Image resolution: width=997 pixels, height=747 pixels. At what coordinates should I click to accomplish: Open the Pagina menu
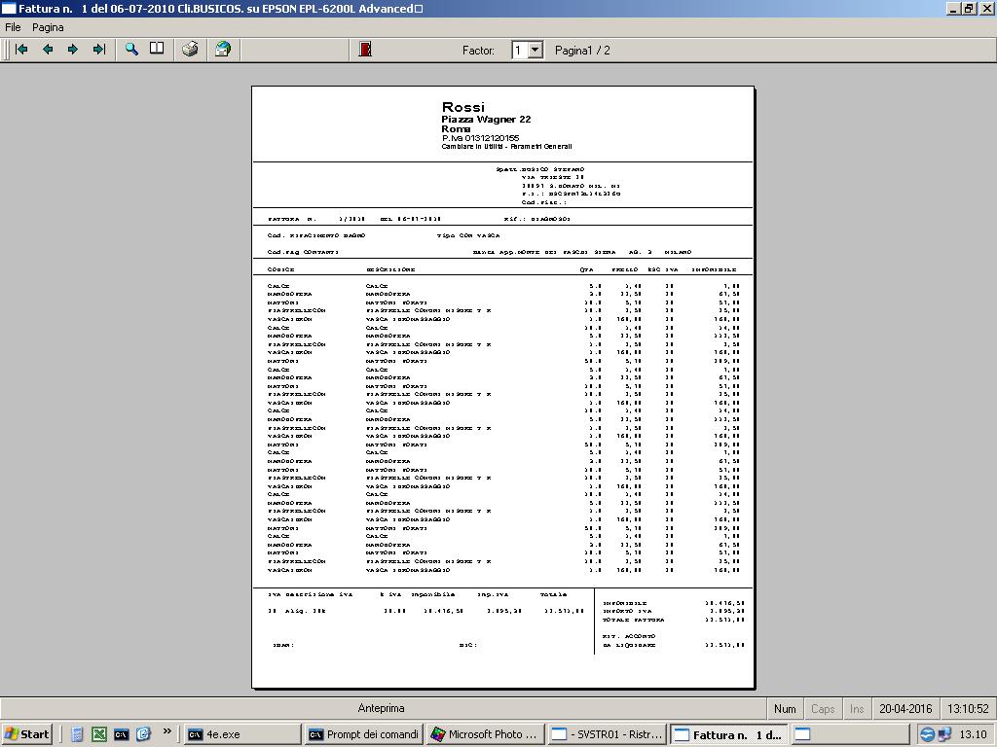point(48,27)
